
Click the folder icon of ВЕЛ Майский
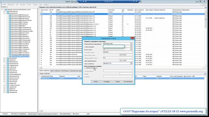tap(10, 35)
